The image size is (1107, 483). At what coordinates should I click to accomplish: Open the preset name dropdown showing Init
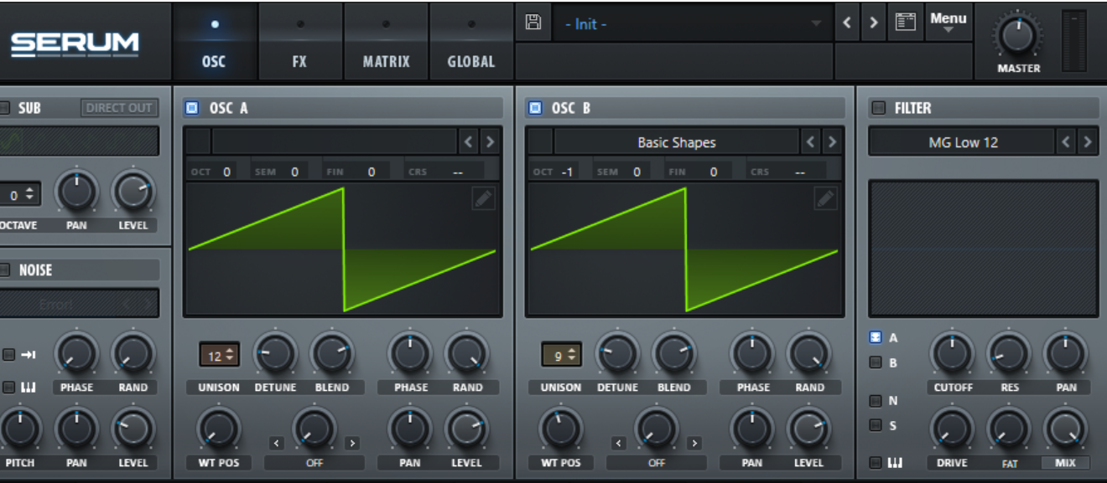pos(692,23)
